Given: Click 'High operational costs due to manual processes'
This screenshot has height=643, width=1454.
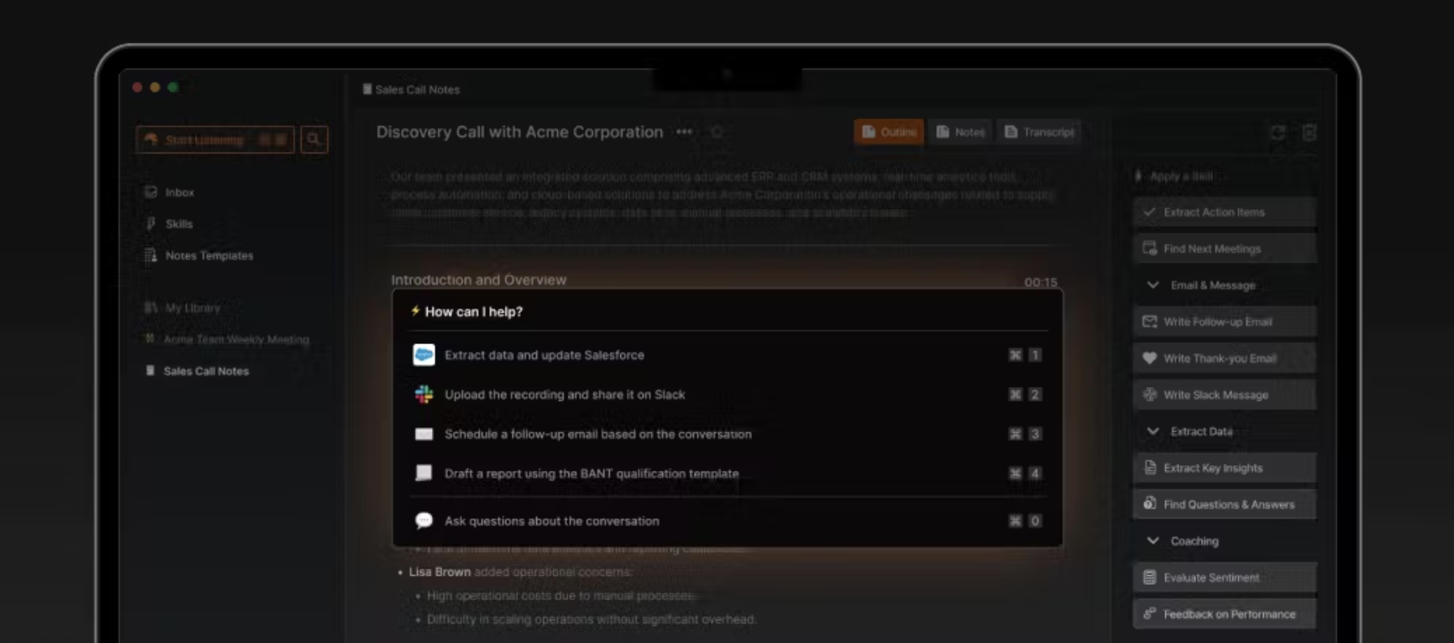Looking at the screenshot, I should pos(560,596).
